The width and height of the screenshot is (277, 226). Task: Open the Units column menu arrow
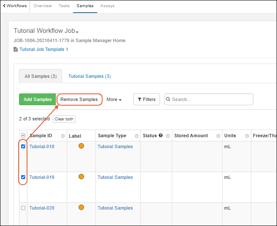point(247,136)
